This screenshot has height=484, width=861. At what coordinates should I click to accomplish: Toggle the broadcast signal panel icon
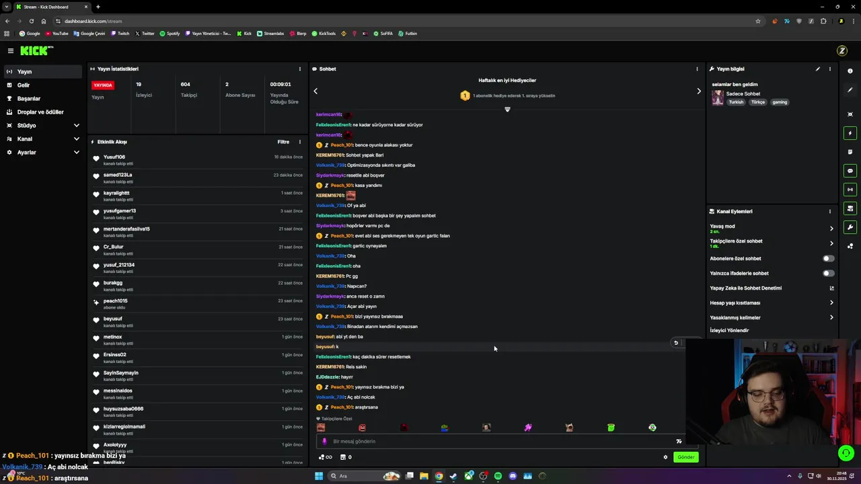(850, 190)
